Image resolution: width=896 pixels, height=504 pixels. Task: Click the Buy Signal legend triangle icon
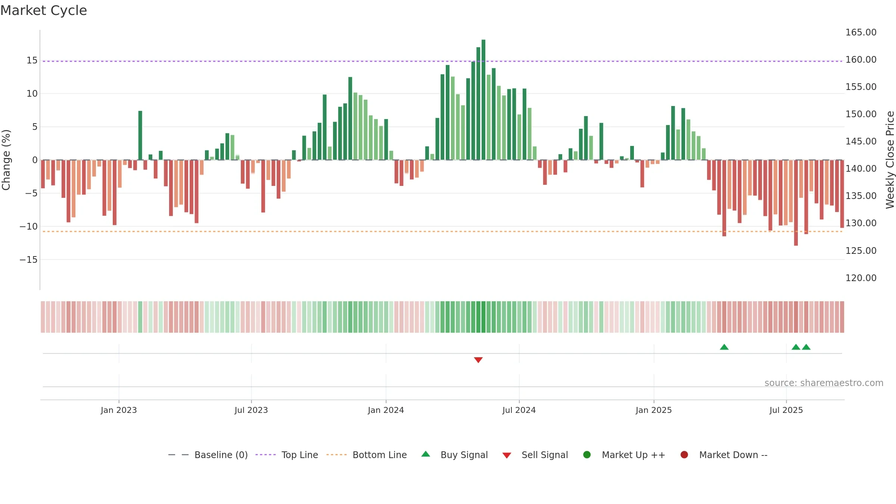[x=426, y=454]
